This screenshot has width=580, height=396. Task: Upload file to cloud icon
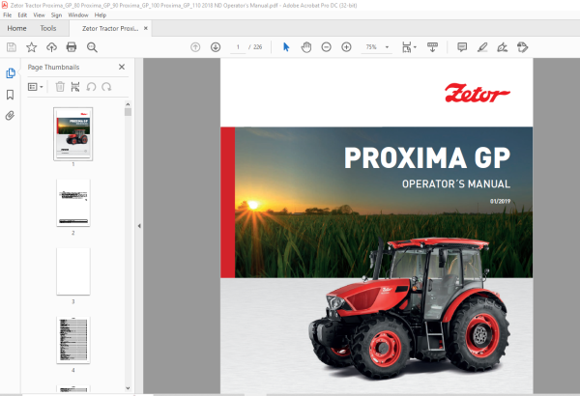(x=51, y=47)
